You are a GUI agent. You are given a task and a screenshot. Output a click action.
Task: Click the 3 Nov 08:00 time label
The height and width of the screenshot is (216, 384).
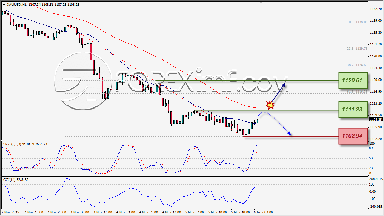[x=80, y=212]
